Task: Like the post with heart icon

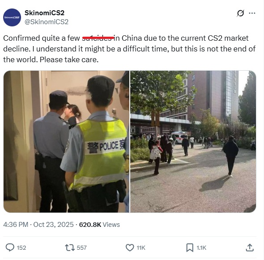Action: pos(130,248)
